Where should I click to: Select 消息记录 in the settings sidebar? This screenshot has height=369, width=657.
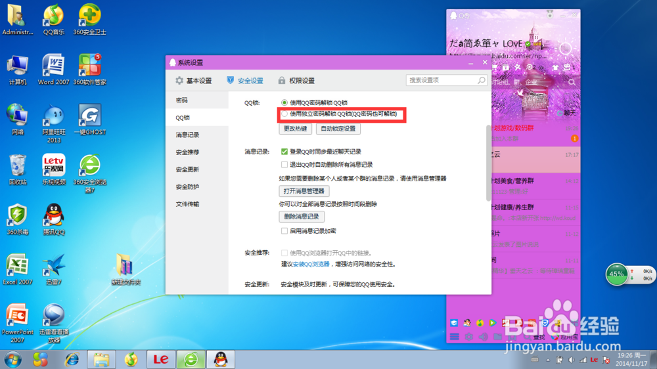(x=197, y=135)
